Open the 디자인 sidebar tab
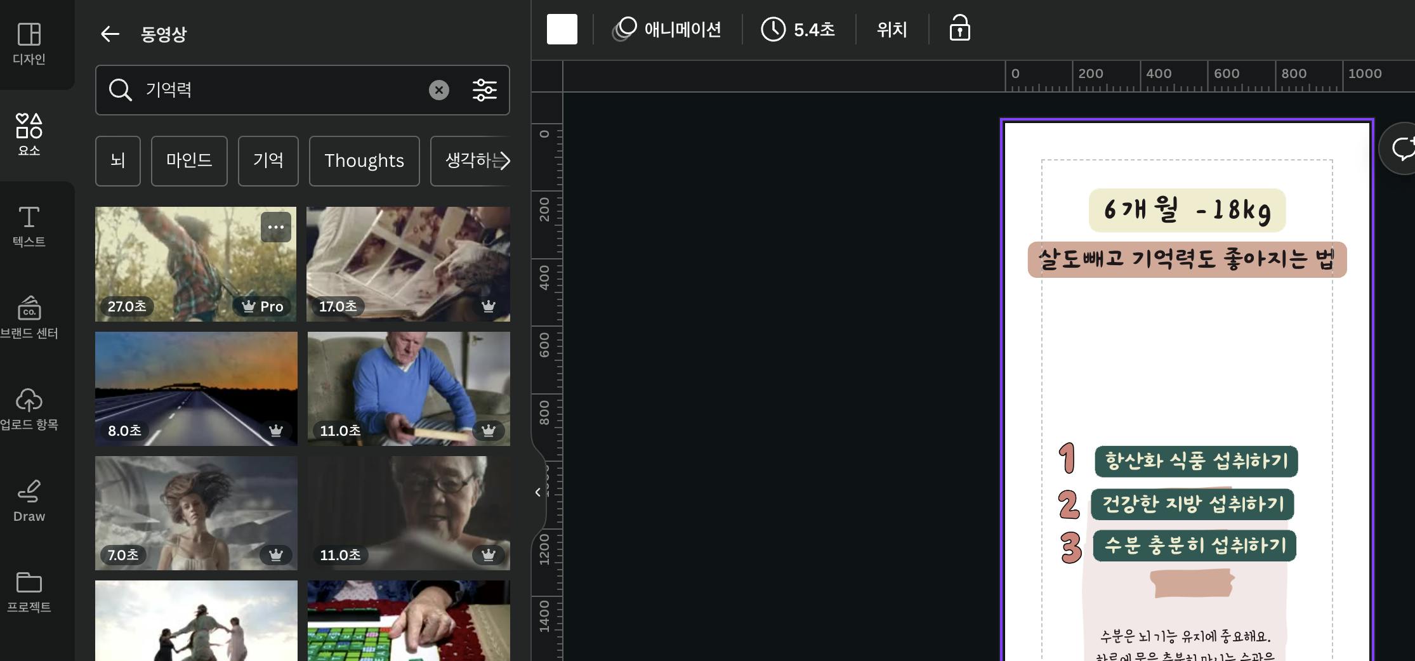The width and height of the screenshot is (1415, 661). click(29, 44)
